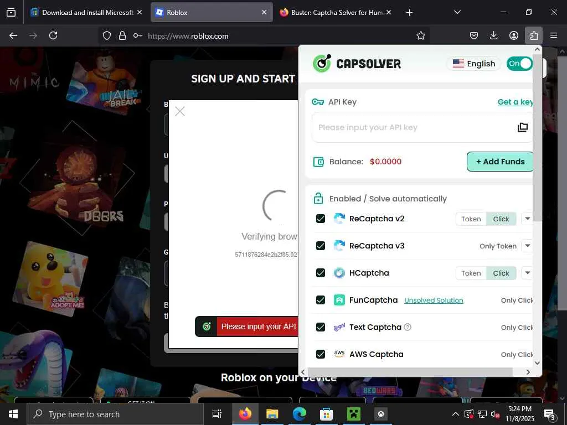The image size is (567, 425).
Task: Open a new tab with plus
Action: click(x=409, y=13)
